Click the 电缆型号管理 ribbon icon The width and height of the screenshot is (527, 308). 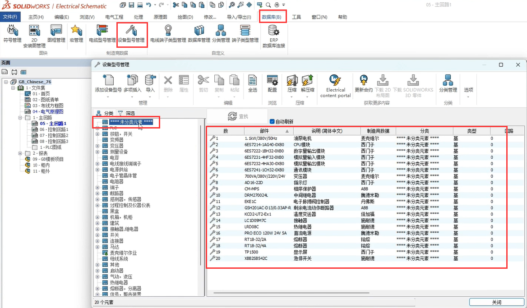(x=102, y=34)
